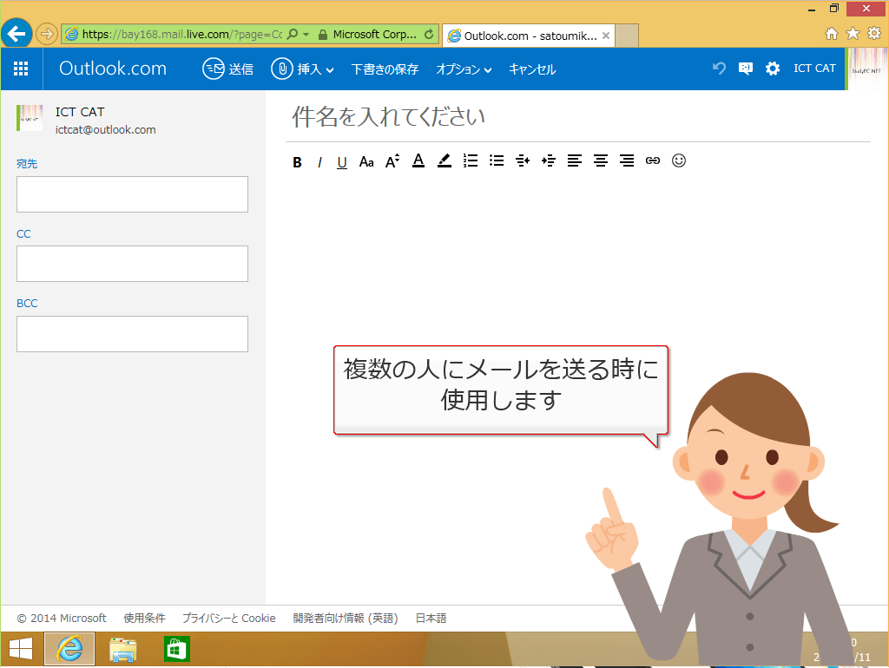Viewport: 889px width, 668px height.
Task: Open the プライバシーと Cookie link
Action: coord(229,618)
